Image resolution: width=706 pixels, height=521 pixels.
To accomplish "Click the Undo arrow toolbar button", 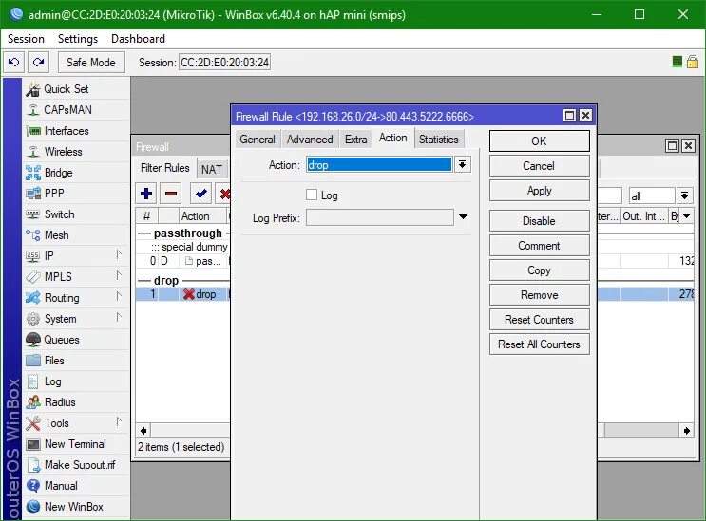I will click(14, 62).
